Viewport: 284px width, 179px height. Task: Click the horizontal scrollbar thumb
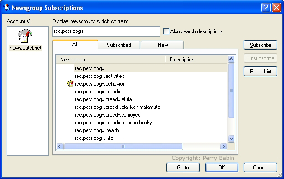pos(124,146)
